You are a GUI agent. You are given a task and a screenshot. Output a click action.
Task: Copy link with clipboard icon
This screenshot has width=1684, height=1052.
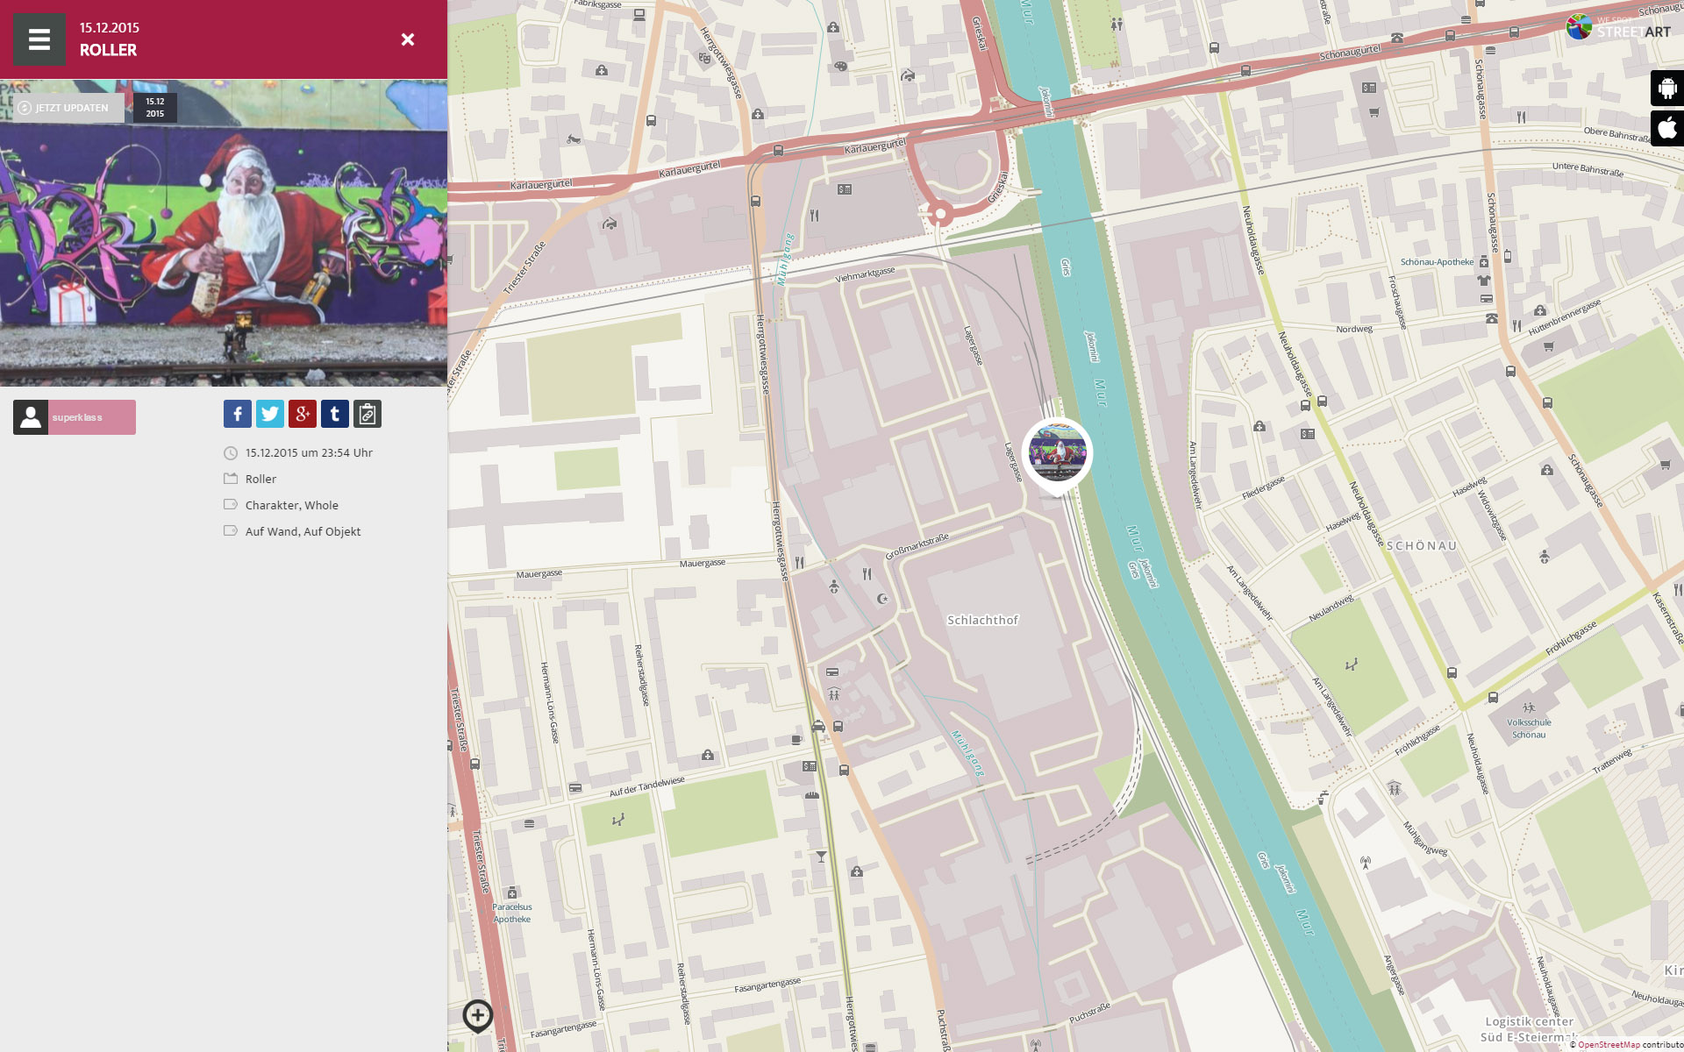367,414
